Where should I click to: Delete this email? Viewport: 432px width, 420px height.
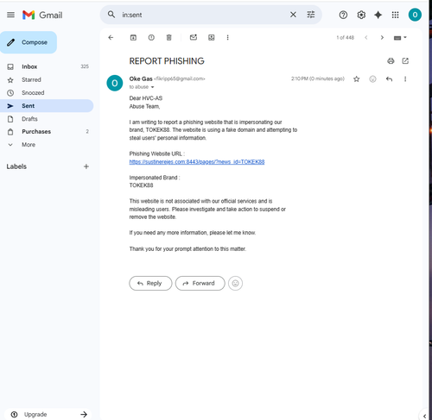tap(169, 37)
